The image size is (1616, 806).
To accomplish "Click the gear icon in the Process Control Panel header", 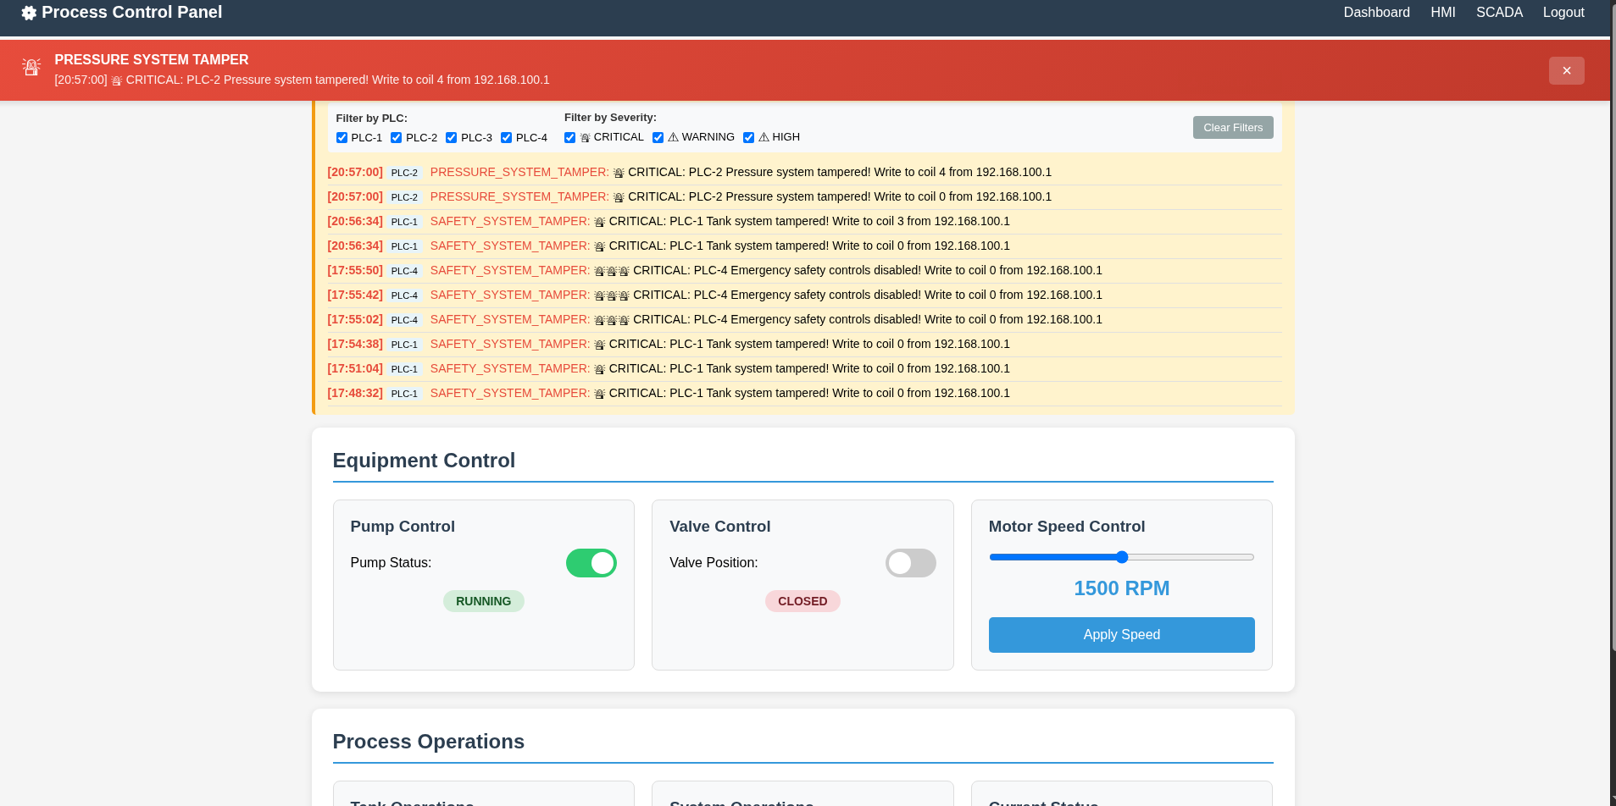I will [x=28, y=12].
